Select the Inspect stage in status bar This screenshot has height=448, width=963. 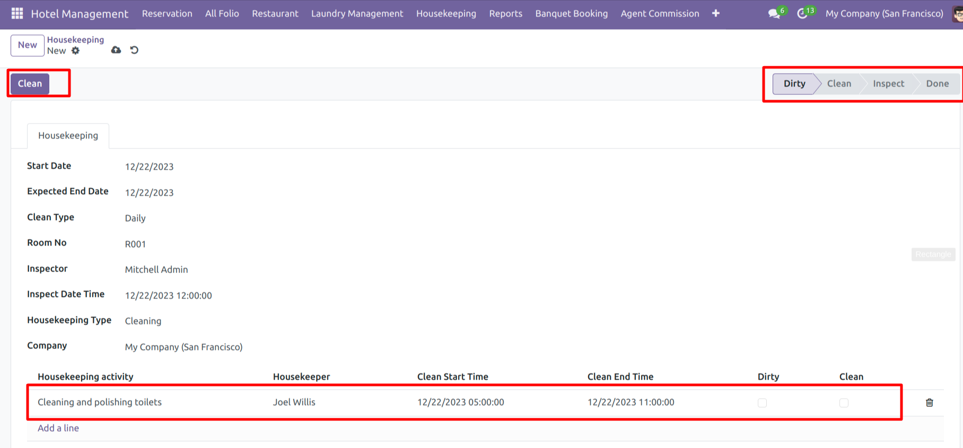(x=888, y=84)
